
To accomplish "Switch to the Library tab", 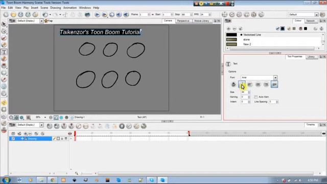I will click(x=311, y=57).
